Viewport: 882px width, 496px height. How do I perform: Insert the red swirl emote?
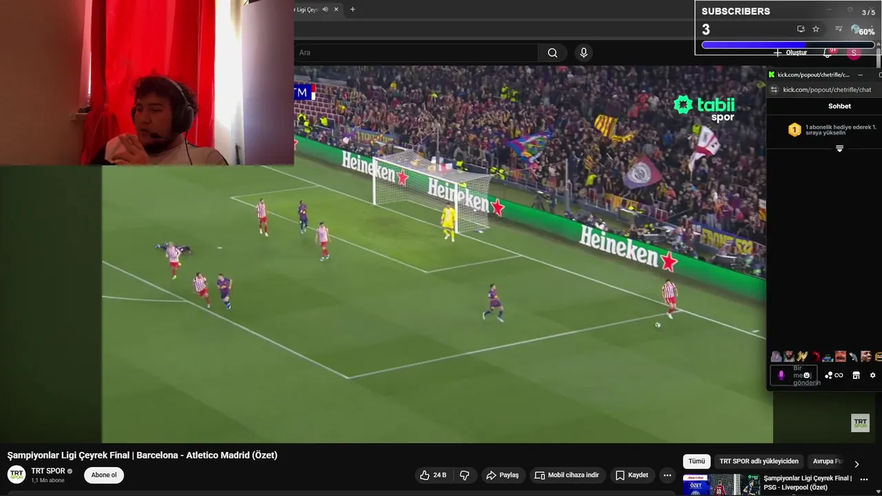click(x=815, y=356)
